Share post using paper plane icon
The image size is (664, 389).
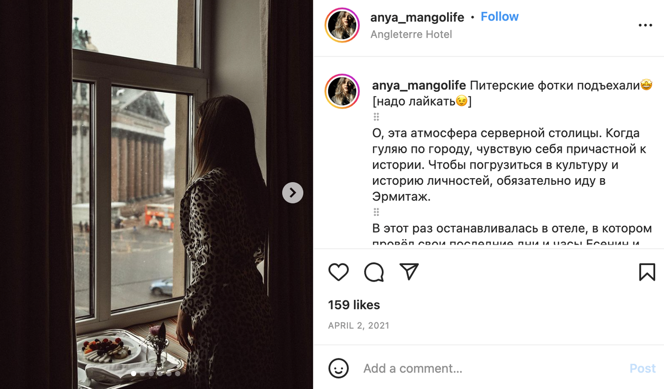click(409, 272)
